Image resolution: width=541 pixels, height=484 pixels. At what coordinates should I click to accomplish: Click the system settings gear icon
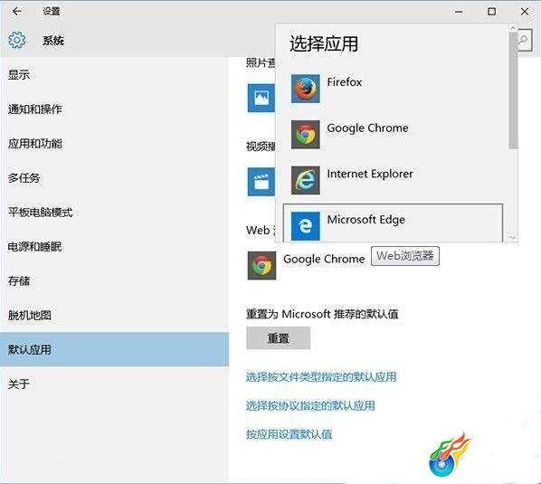click(16, 40)
